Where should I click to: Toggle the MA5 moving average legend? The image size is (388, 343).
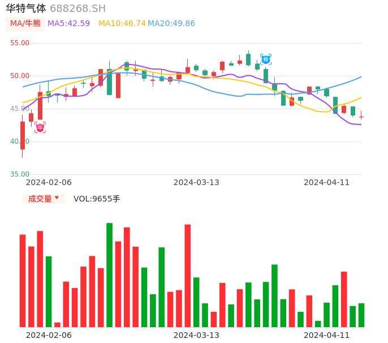click(x=68, y=24)
